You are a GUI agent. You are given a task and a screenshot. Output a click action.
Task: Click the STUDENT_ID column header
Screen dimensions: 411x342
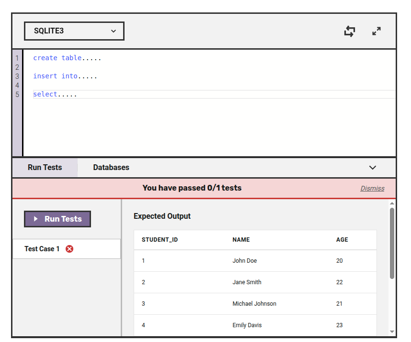pyautogui.click(x=160, y=240)
